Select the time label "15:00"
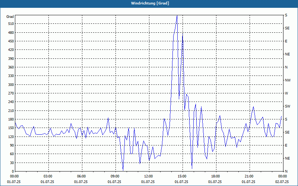 click(x=183, y=176)
